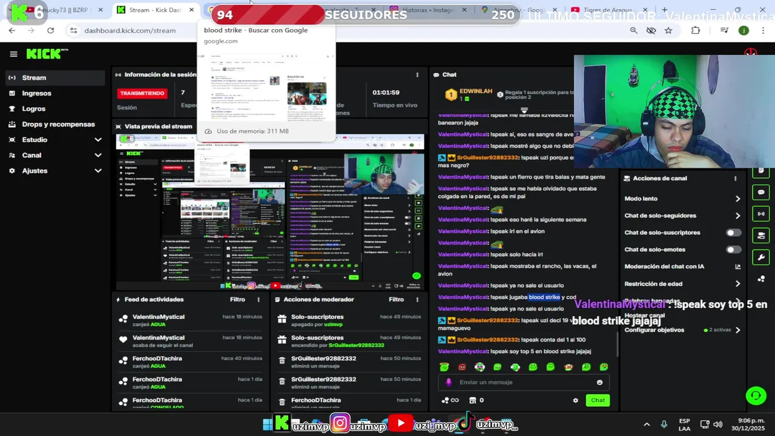775x436 pixels.
Task: Click the camera widget icon in right rail
Action: 761,236
